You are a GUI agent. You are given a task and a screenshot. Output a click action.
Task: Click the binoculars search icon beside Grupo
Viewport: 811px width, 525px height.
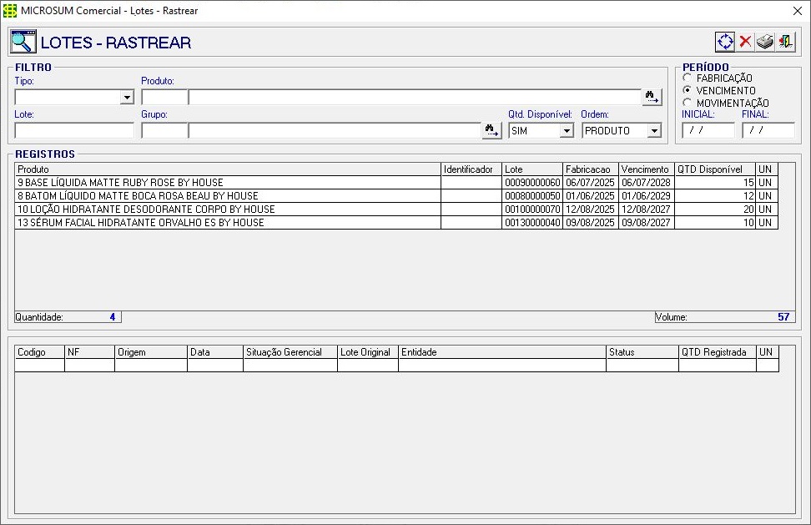(x=492, y=130)
